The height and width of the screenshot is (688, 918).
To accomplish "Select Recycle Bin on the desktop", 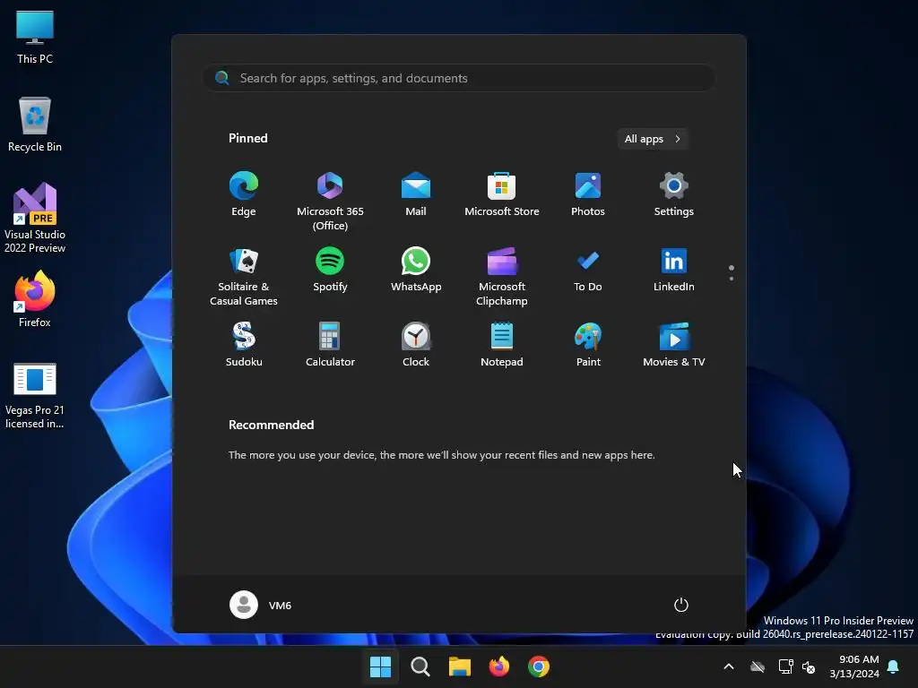I will [x=35, y=125].
